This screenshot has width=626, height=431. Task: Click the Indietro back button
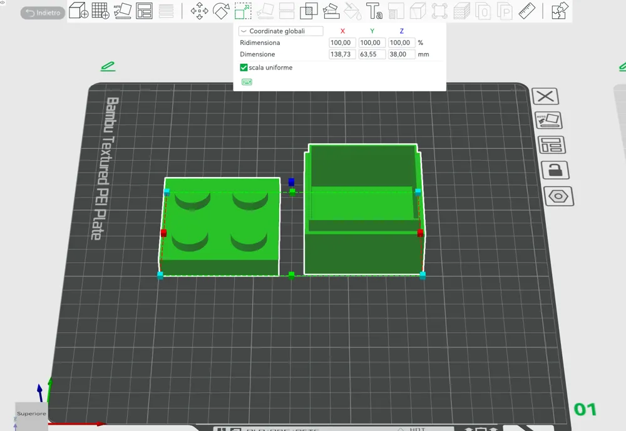43,13
